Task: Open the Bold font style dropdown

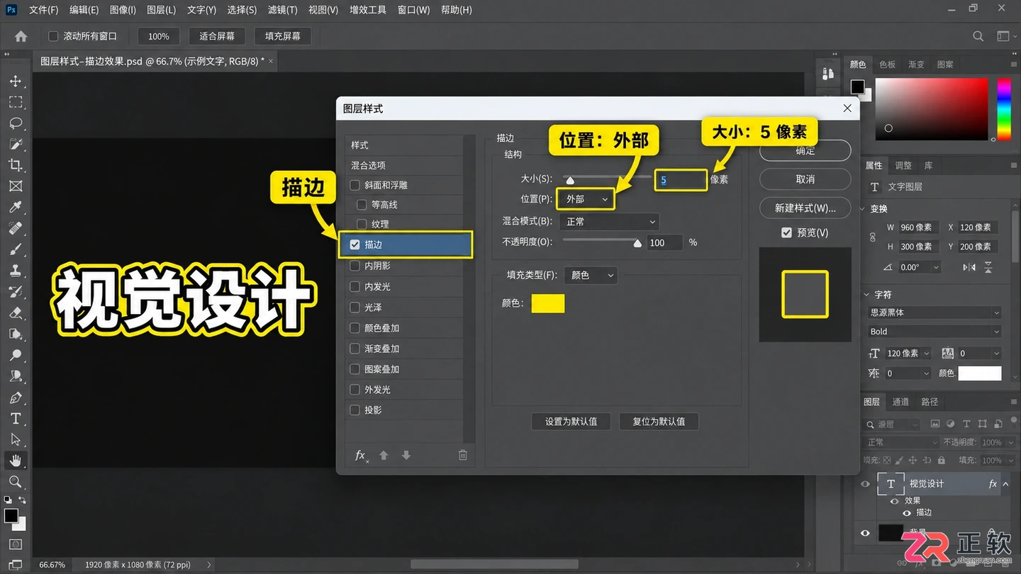Action: click(x=934, y=332)
